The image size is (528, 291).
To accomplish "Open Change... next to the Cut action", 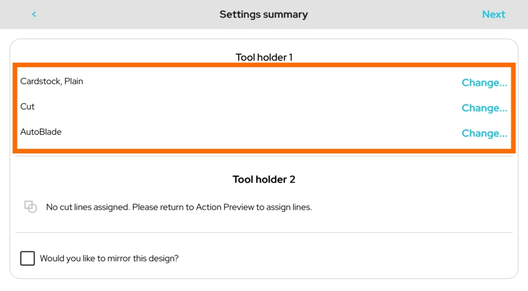I will 484,108.
